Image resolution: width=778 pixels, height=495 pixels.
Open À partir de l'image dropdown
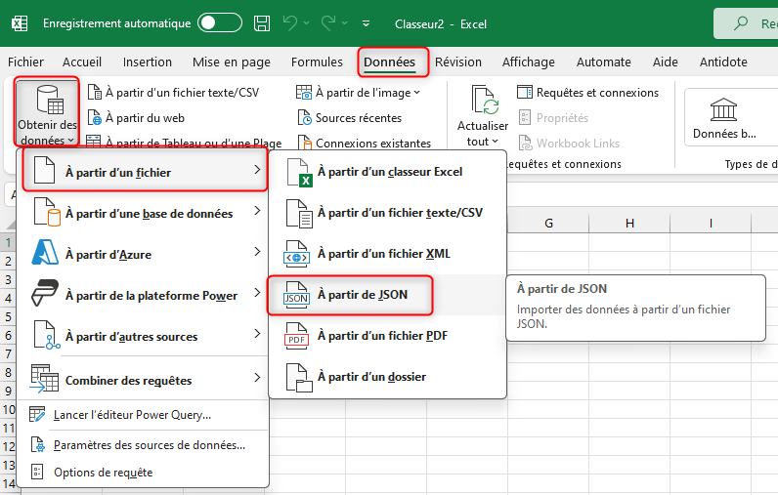click(x=360, y=92)
